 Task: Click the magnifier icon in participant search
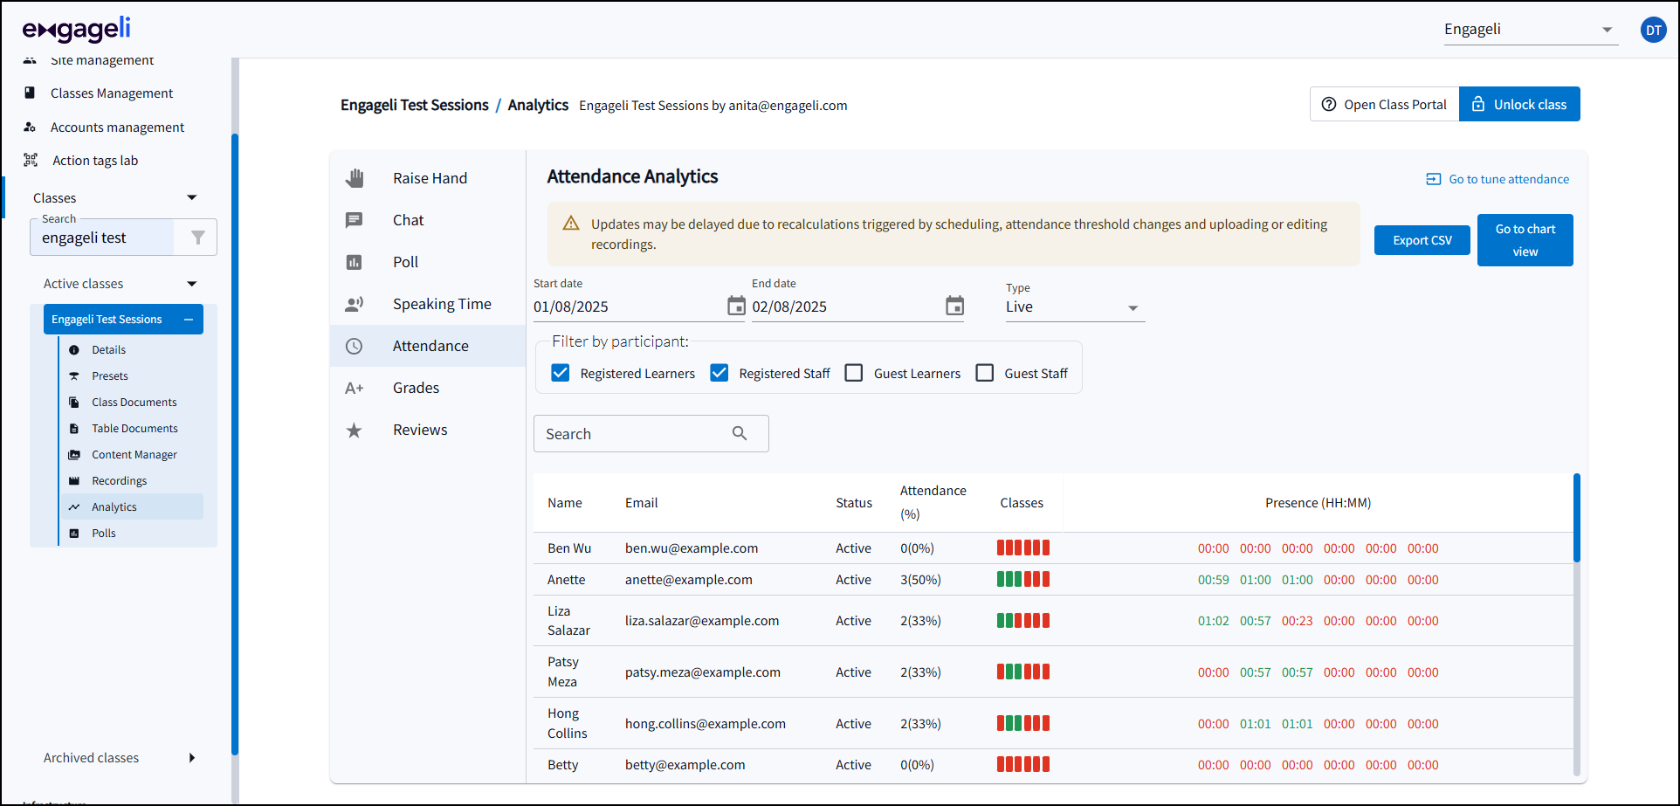pyautogui.click(x=740, y=433)
